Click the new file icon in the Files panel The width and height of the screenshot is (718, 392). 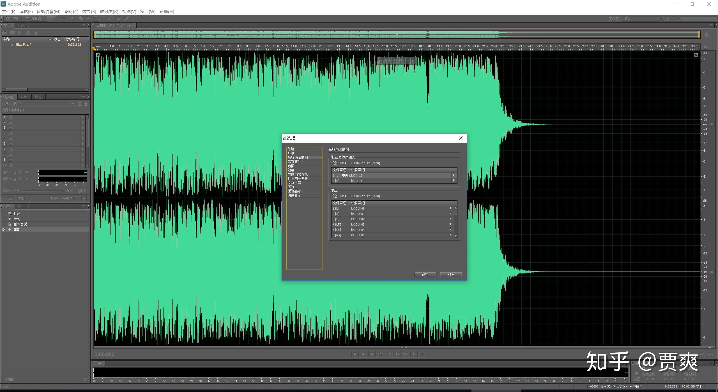tap(20, 33)
